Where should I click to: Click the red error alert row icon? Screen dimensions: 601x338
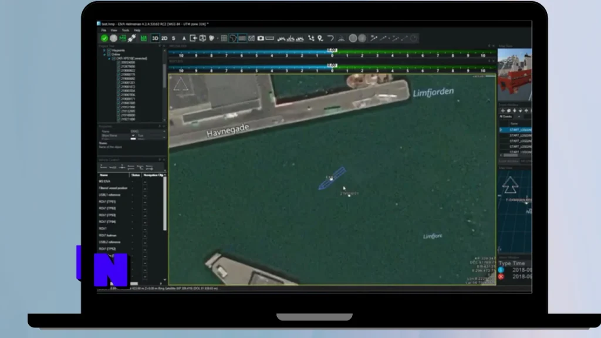501,276
